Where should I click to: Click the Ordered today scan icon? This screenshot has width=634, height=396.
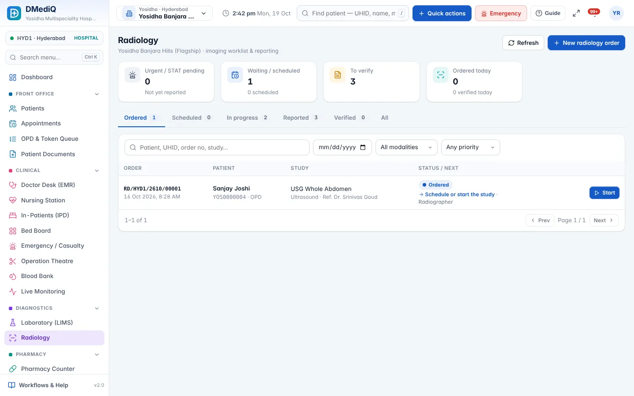(x=440, y=75)
